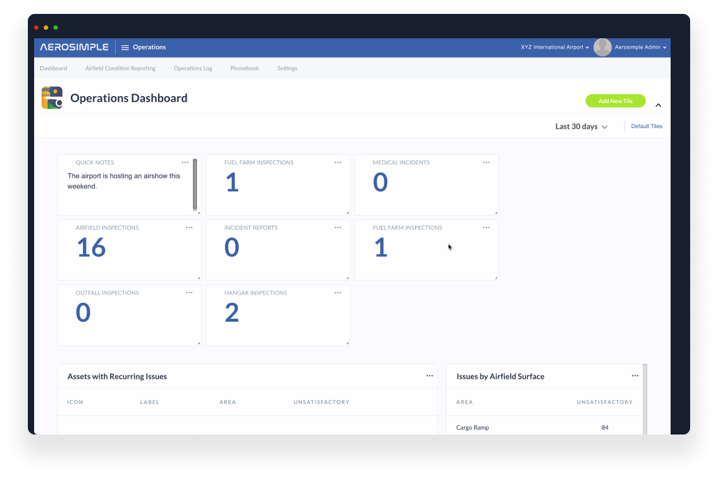Click the Add New Tile button
Viewport: 718px width, 477px height.
[615, 100]
